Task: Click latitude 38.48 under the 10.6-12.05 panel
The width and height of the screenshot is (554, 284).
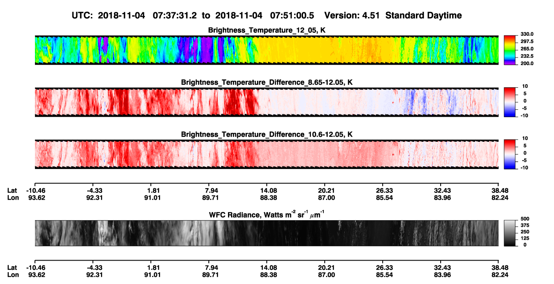Action: point(499,190)
